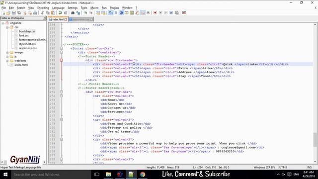Save the current file using the Save icon
Image resolution: width=318 pixels, height=179 pixels.
tap(13, 13)
